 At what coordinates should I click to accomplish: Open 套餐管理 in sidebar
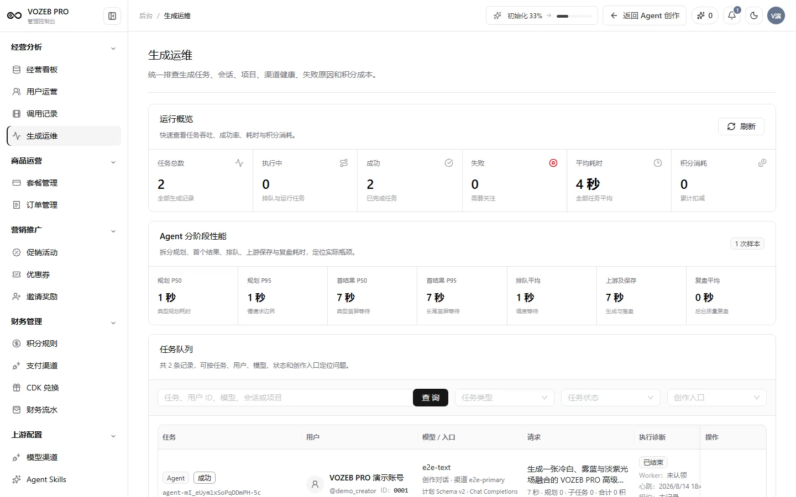click(64, 183)
